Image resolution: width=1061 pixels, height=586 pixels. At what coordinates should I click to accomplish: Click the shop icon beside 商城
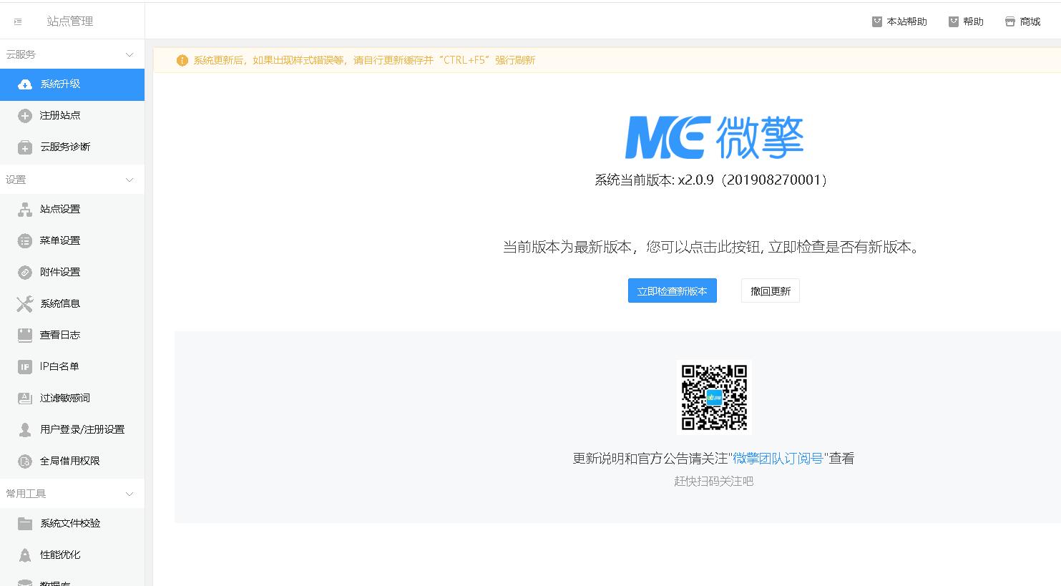click(1010, 21)
